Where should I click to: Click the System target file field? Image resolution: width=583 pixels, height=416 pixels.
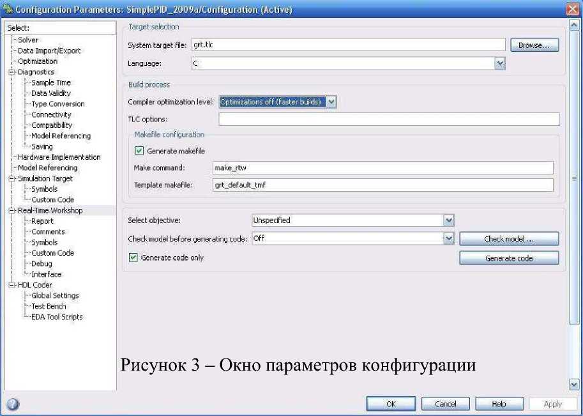tap(349, 45)
